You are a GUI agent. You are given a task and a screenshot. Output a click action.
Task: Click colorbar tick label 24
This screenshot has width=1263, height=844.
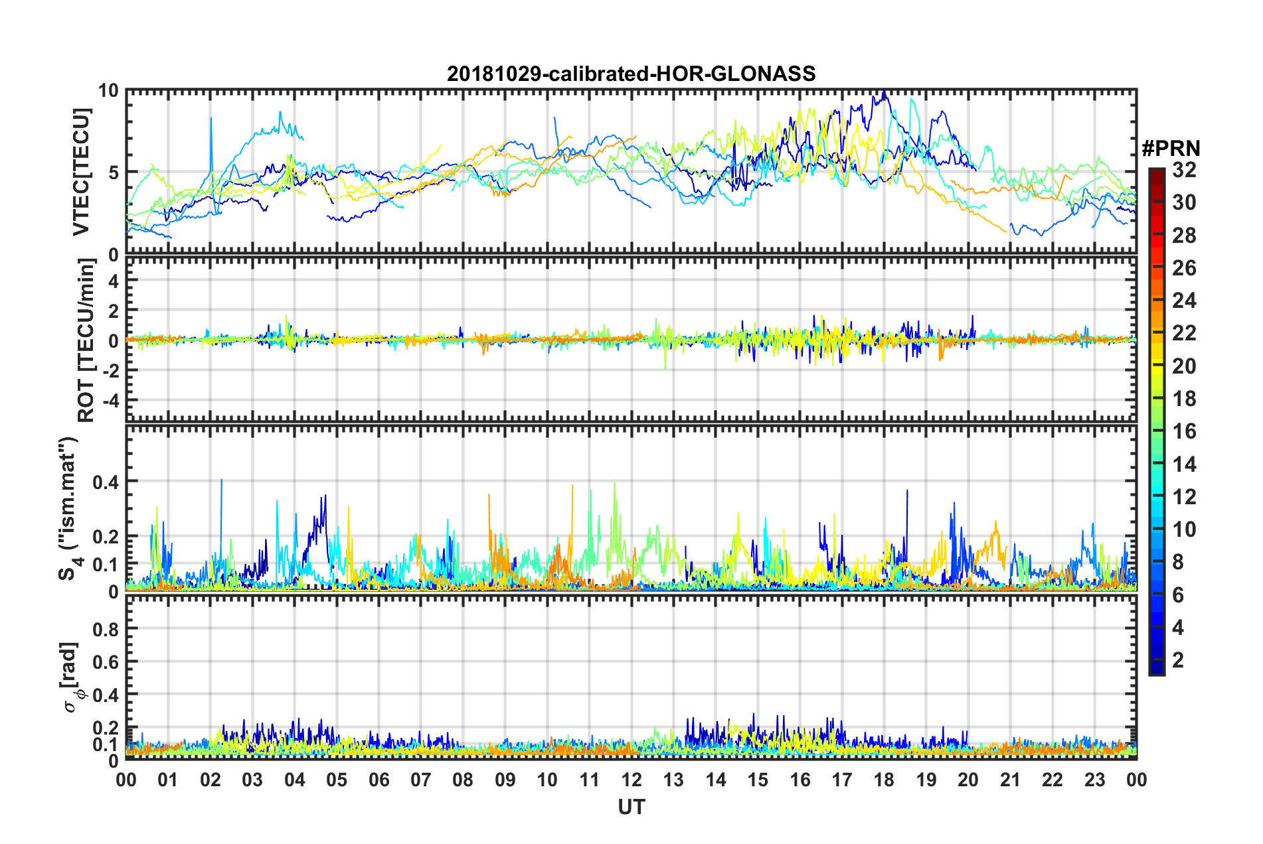tap(1184, 301)
